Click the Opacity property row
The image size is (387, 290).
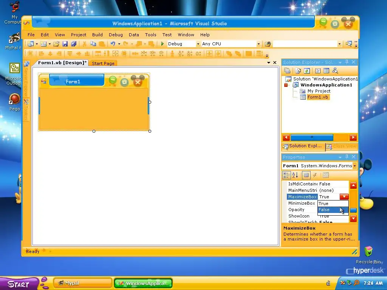pos(302,210)
